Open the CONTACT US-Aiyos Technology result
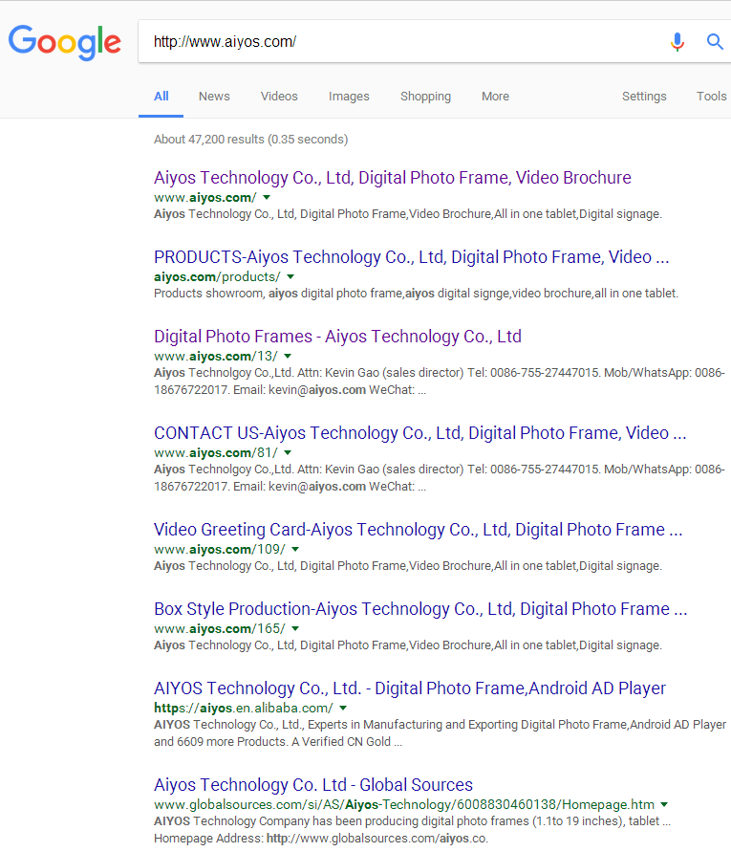The image size is (731, 852). click(x=419, y=433)
